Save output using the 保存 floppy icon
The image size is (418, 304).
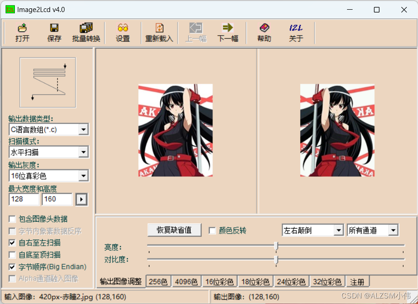pyautogui.click(x=54, y=32)
